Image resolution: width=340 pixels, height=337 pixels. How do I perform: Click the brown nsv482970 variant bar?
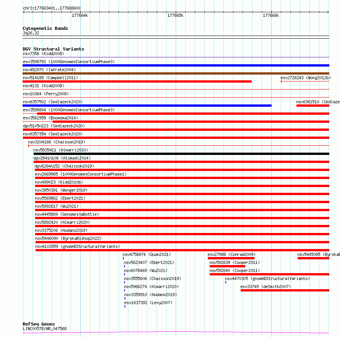(176, 73)
